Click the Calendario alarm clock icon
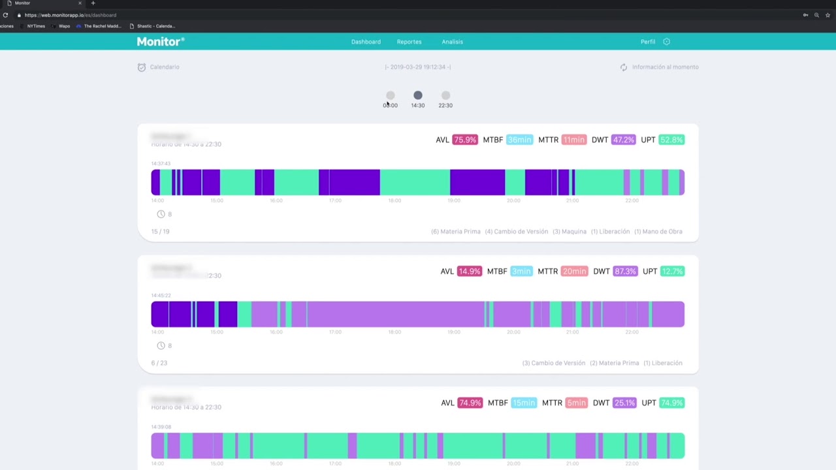The height and width of the screenshot is (470, 836). pyautogui.click(x=142, y=67)
